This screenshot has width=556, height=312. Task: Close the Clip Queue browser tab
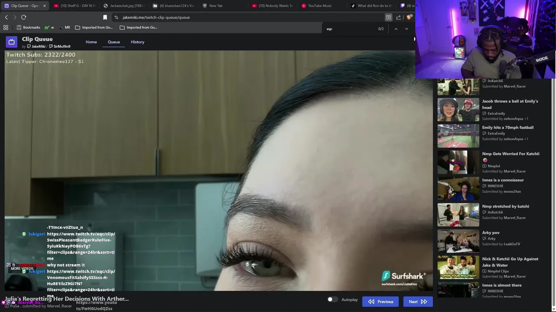point(44,6)
